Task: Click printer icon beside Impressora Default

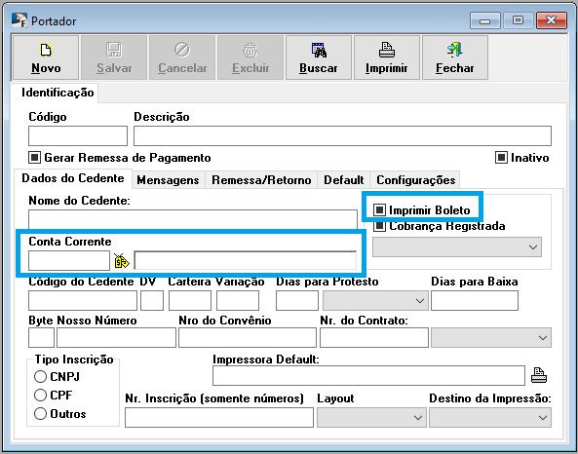Action: [x=539, y=375]
